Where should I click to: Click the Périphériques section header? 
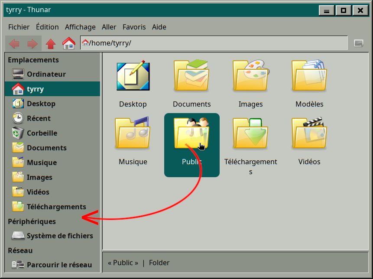32,221
